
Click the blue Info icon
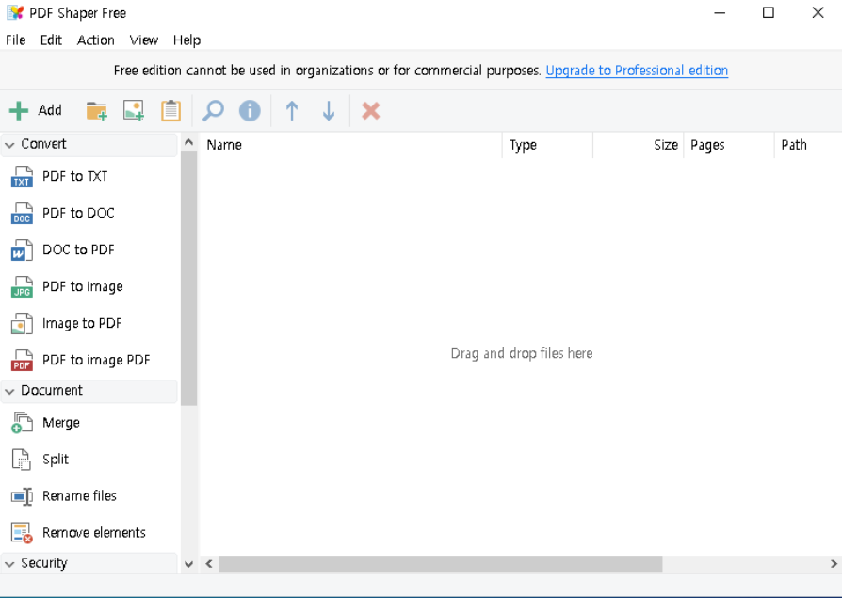pos(250,111)
